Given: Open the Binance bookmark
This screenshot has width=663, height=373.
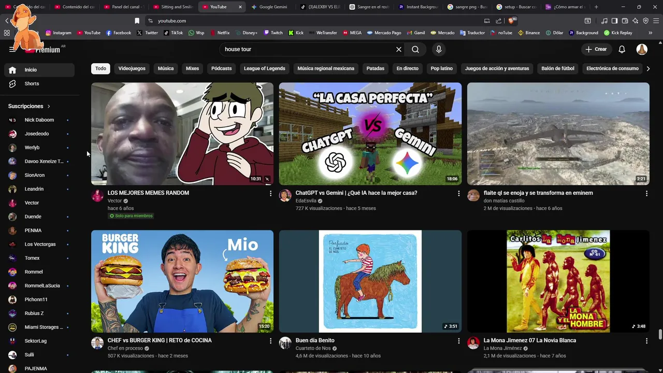Looking at the screenshot, I should pyautogui.click(x=529, y=33).
